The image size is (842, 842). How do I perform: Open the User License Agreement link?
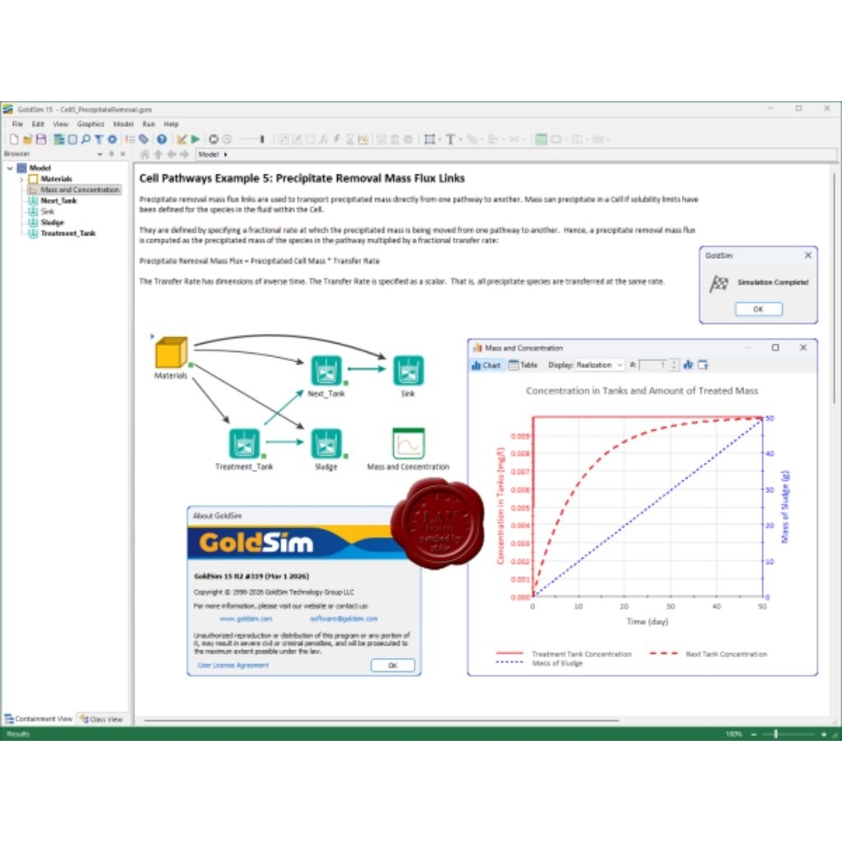pos(233,665)
